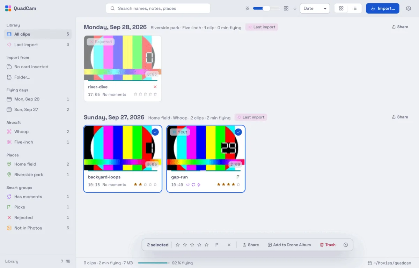Open the Date sort dropdown
Viewport: 419px width, 268px height.
click(x=315, y=8)
